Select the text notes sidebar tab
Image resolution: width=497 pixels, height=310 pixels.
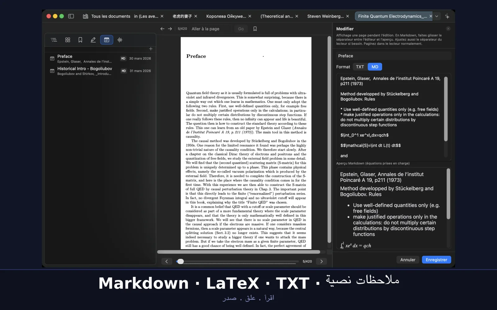tap(107, 40)
